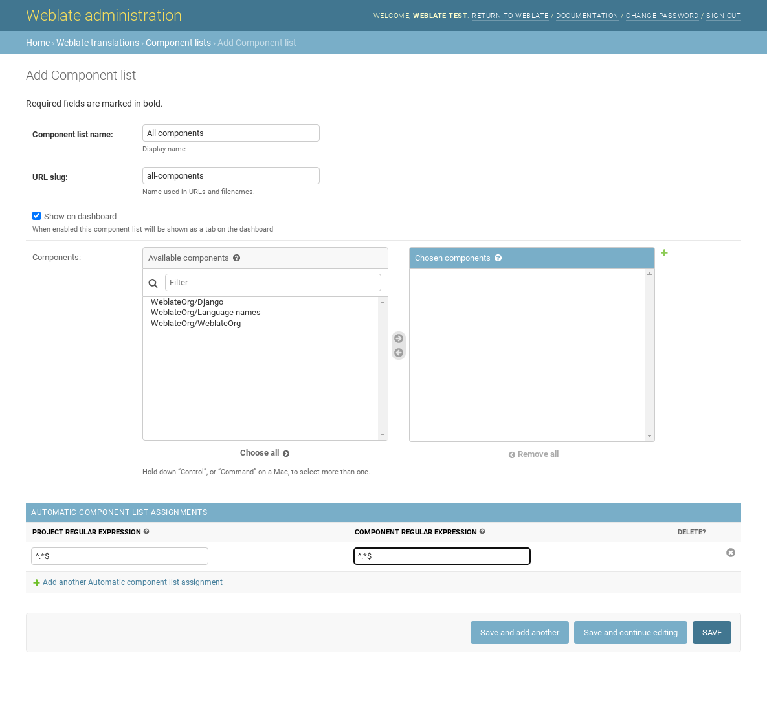This screenshot has width=767, height=704.
Task: Click the Available components help icon
Action: [x=237, y=258]
